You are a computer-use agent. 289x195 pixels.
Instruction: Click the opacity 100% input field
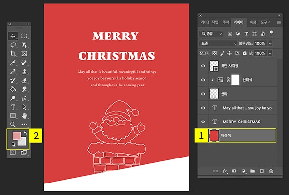[x=261, y=44]
